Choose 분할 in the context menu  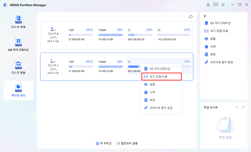click(x=161, y=84)
